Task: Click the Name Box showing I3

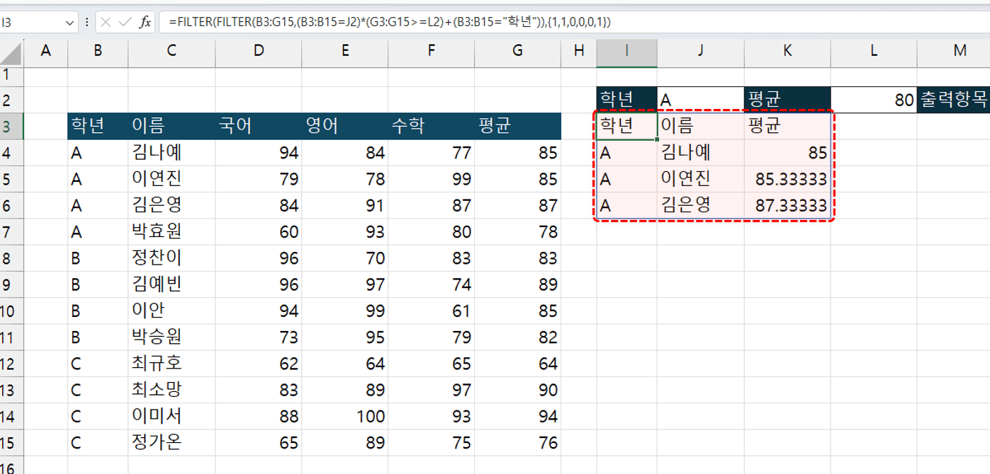Action: 32,23
